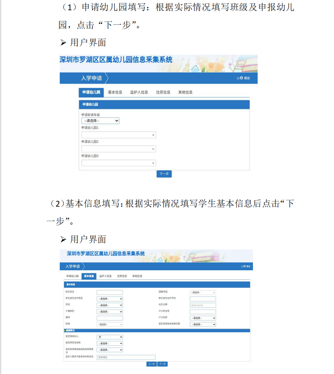Open the 新生身份证件类型 dropdown

click(x=110, y=298)
